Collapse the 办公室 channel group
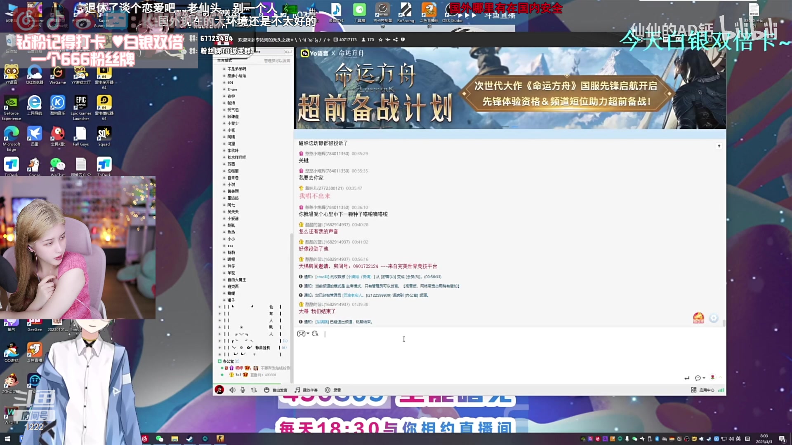 coord(220,361)
